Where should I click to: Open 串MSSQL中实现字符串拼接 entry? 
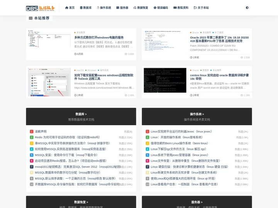[x=72, y=143]
